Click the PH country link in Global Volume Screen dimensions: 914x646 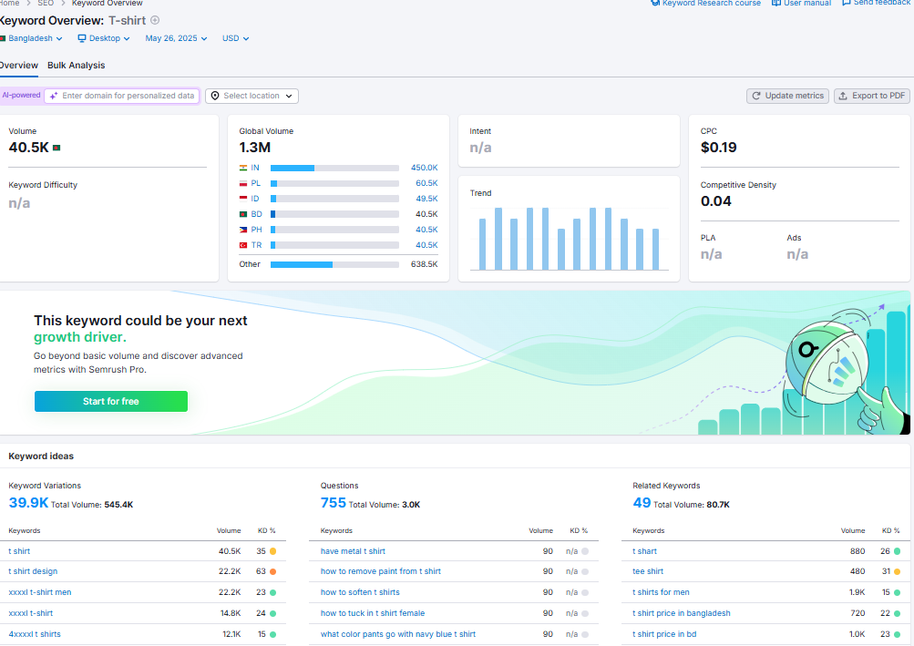click(256, 230)
